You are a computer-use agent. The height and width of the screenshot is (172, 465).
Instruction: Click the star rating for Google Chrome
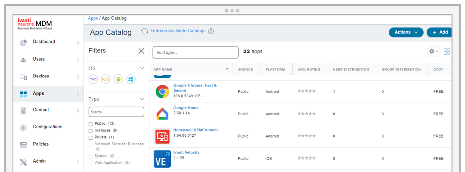coord(307,91)
